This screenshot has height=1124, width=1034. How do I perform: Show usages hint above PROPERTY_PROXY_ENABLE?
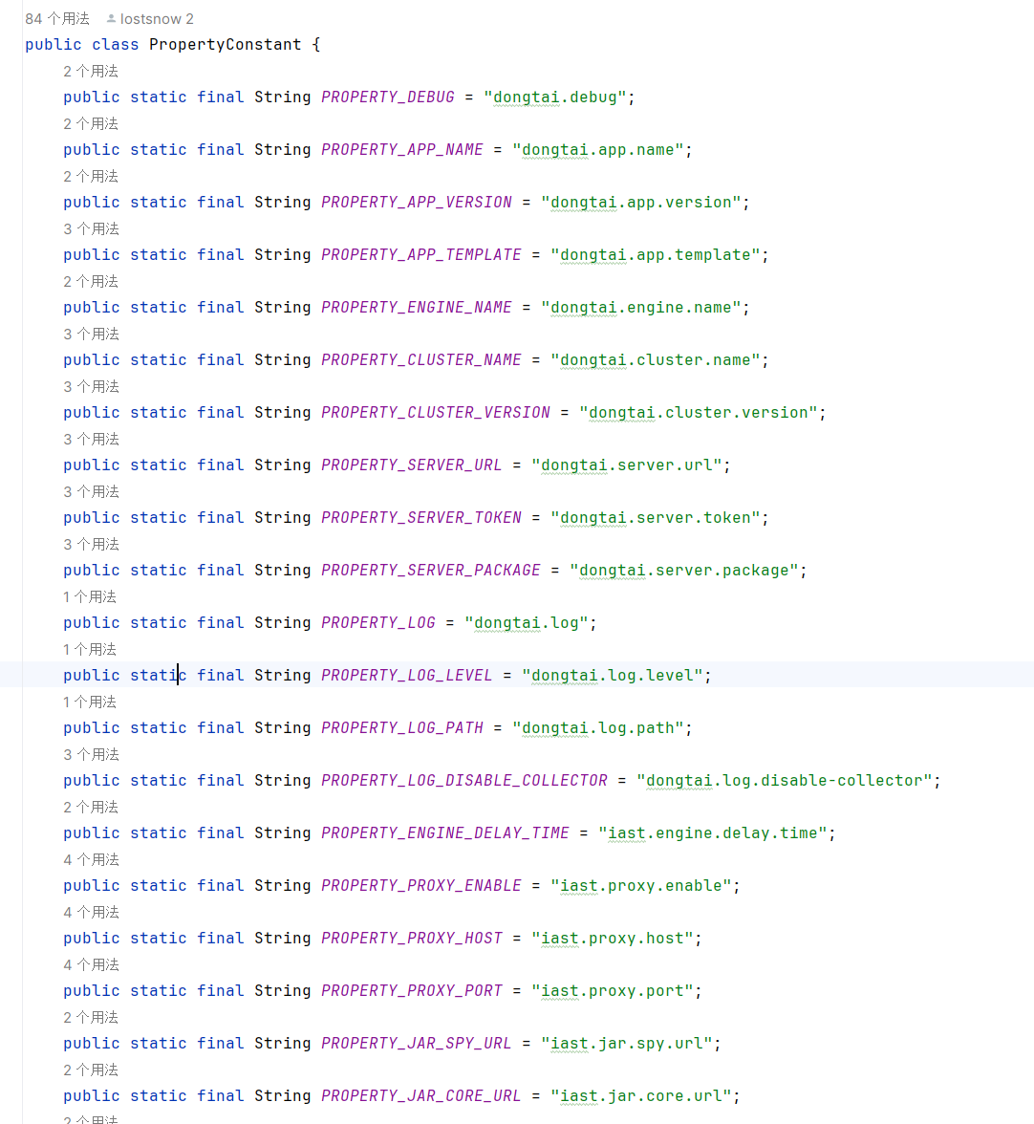[91, 860]
